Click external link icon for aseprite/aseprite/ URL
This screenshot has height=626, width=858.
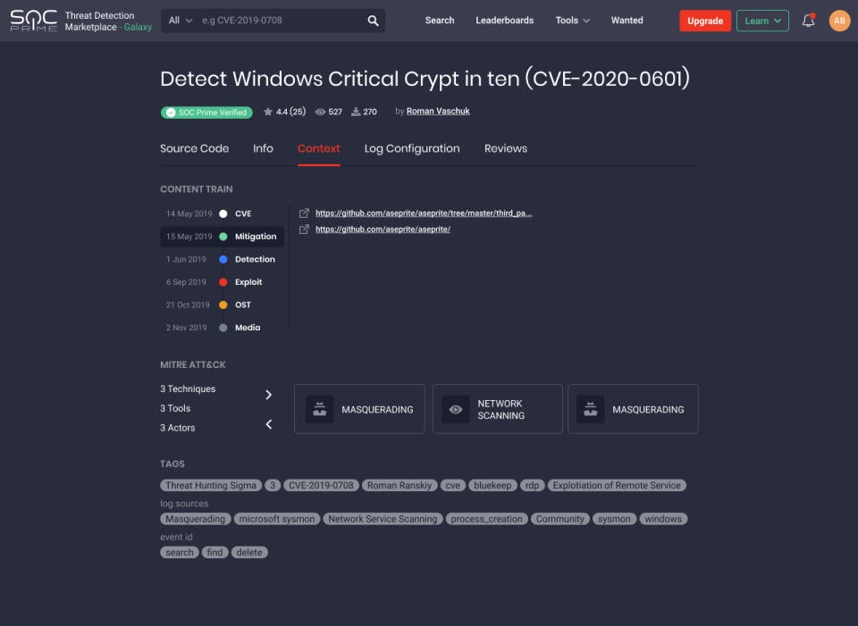[x=304, y=230]
